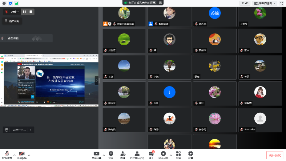Open the speaker view (演讲者视图) layout dropdown
Image resolution: width=286 pixels, height=161 pixels.
[265, 3]
